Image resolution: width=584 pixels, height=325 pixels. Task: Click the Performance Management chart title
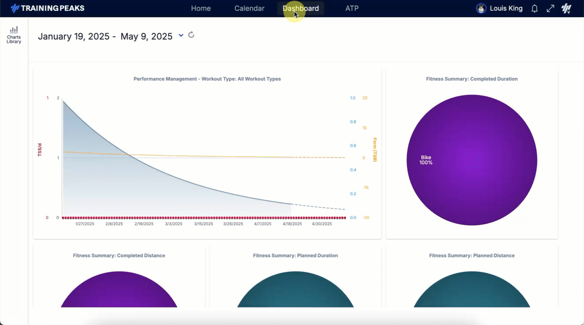pyautogui.click(x=207, y=79)
